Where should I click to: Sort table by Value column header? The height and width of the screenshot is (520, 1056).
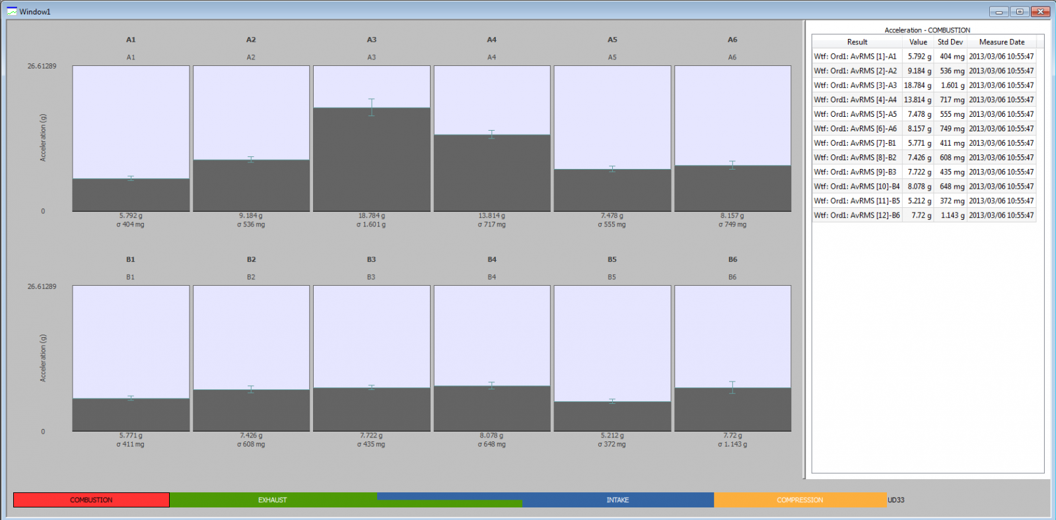[918, 42]
